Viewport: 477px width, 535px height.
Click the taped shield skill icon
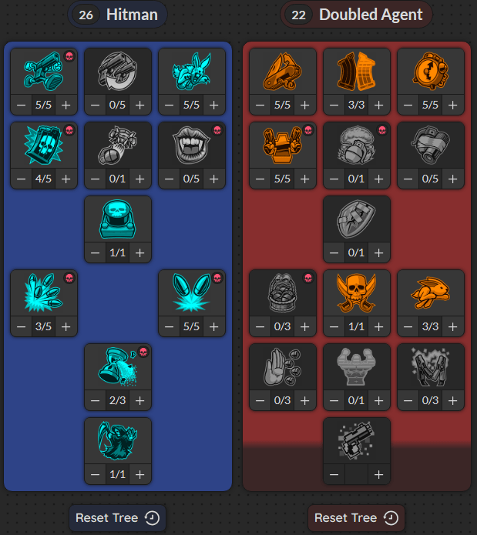(x=356, y=219)
